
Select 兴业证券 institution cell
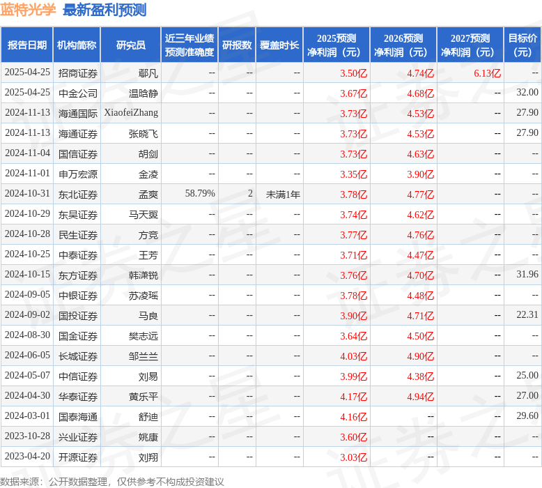(78, 437)
